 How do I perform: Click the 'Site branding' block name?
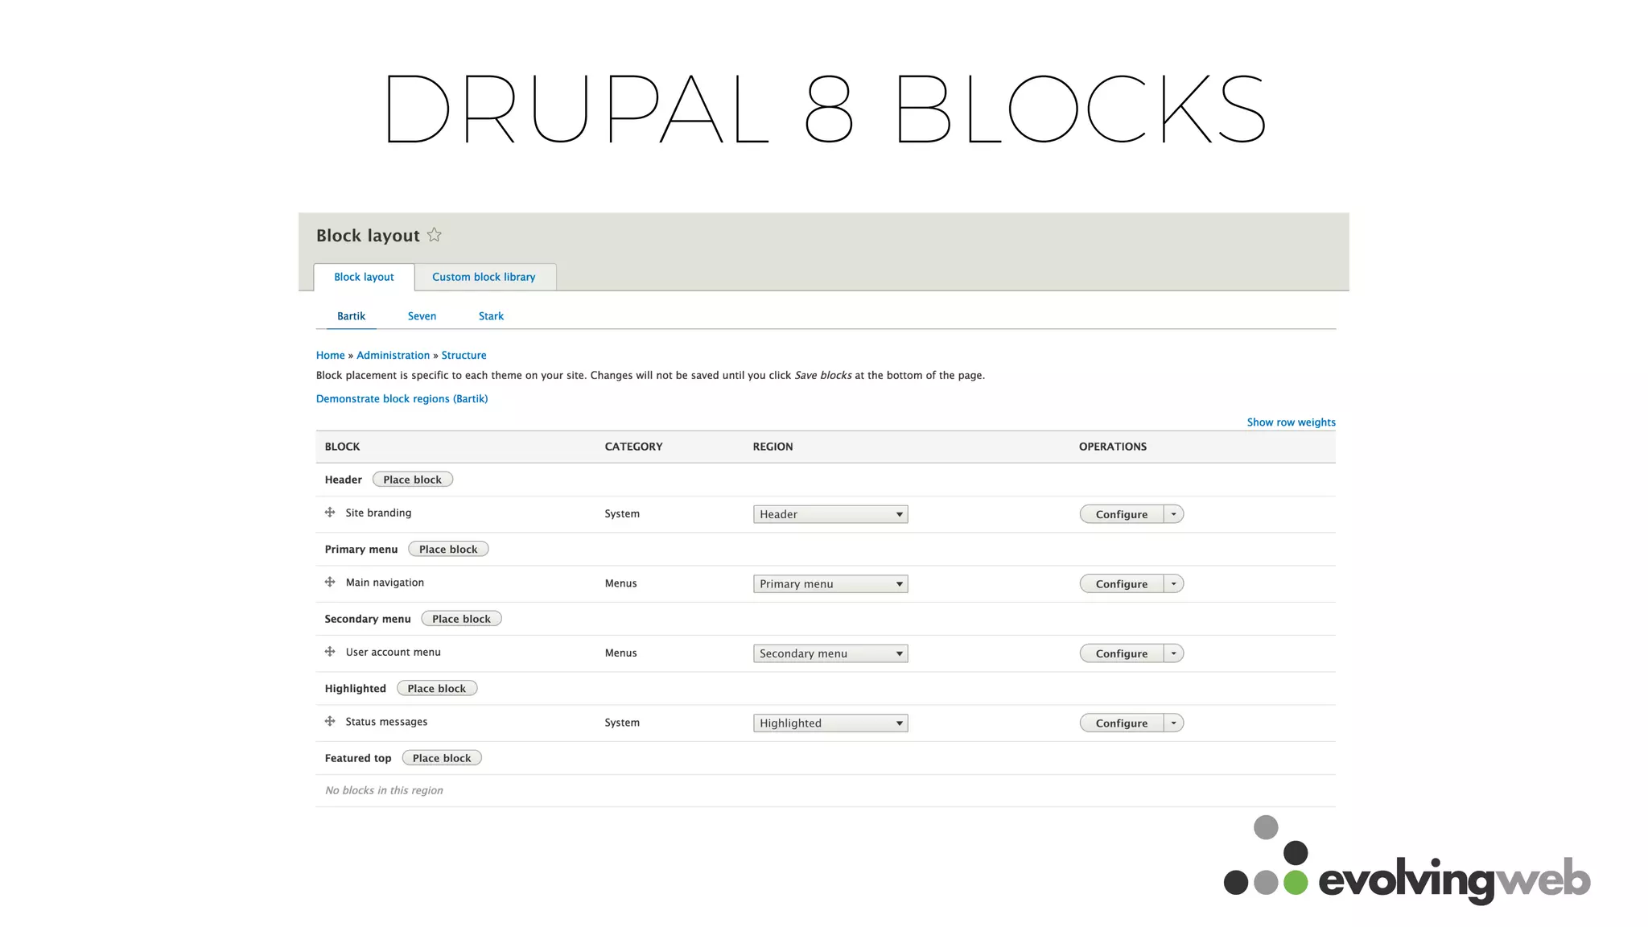pyautogui.click(x=378, y=513)
